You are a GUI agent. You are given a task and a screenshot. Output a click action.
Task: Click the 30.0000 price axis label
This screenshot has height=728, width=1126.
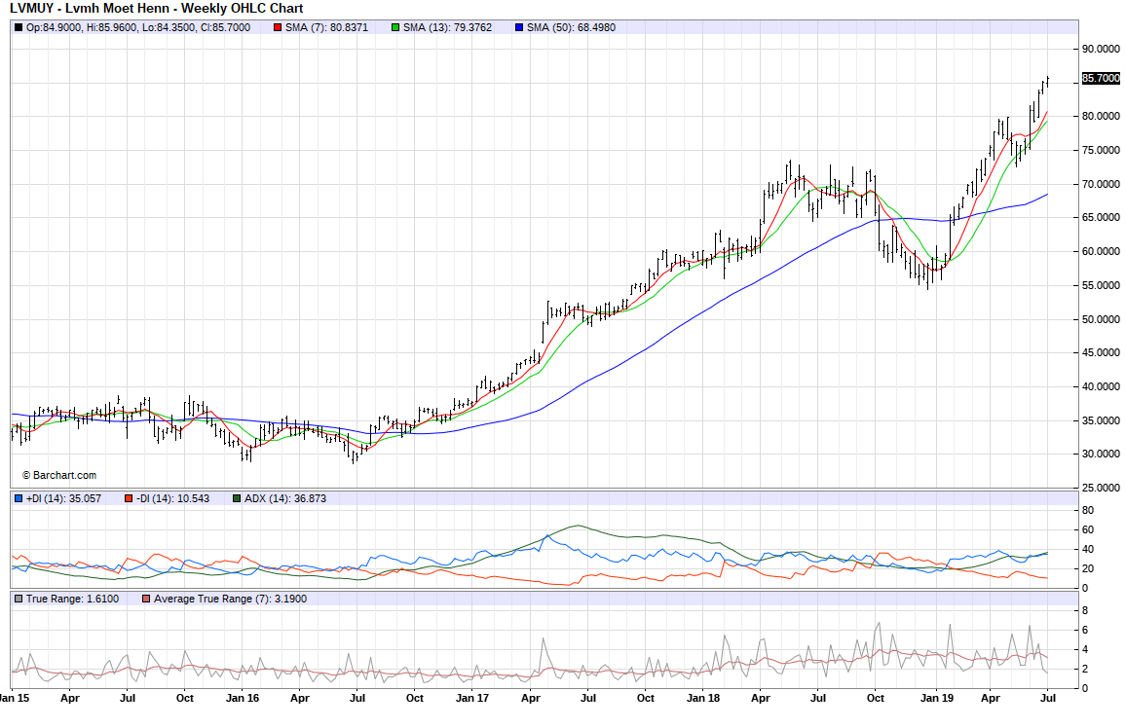[x=1101, y=454]
